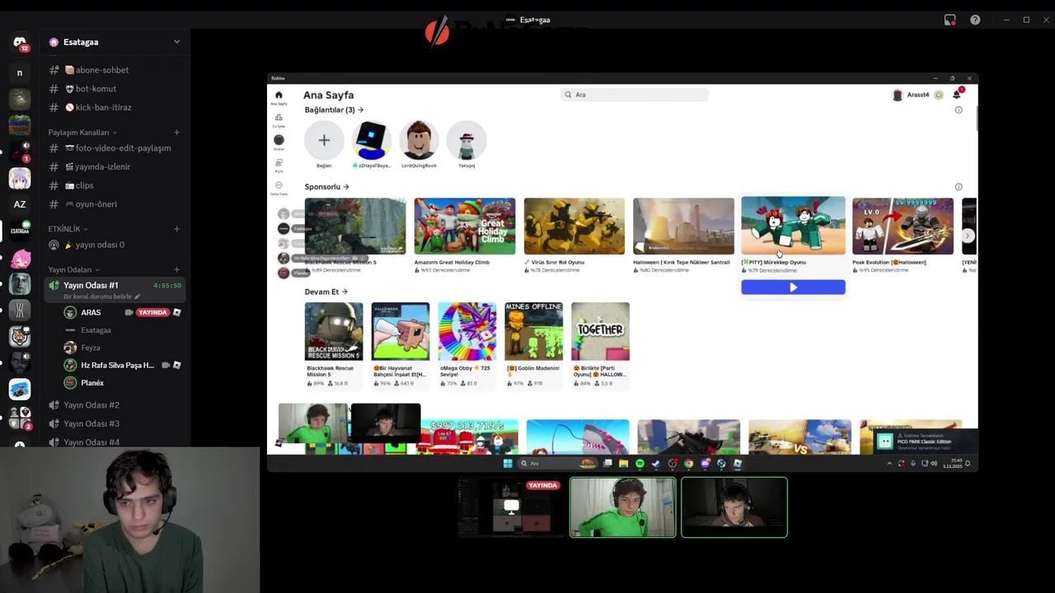The height and width of the screenshot is (593, 1055).
Task: Open Yakupq friend avatar
Action: (467, 141)
